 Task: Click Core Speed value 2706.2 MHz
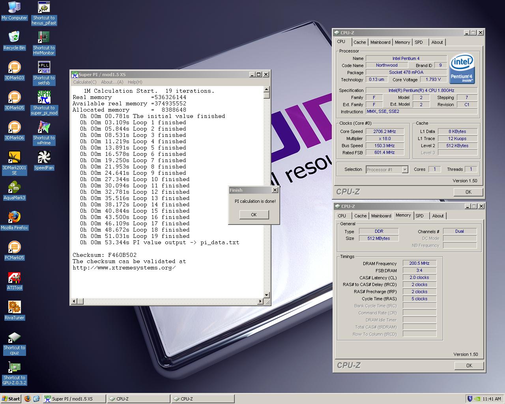pyautogui.click(x=384, y=131)
